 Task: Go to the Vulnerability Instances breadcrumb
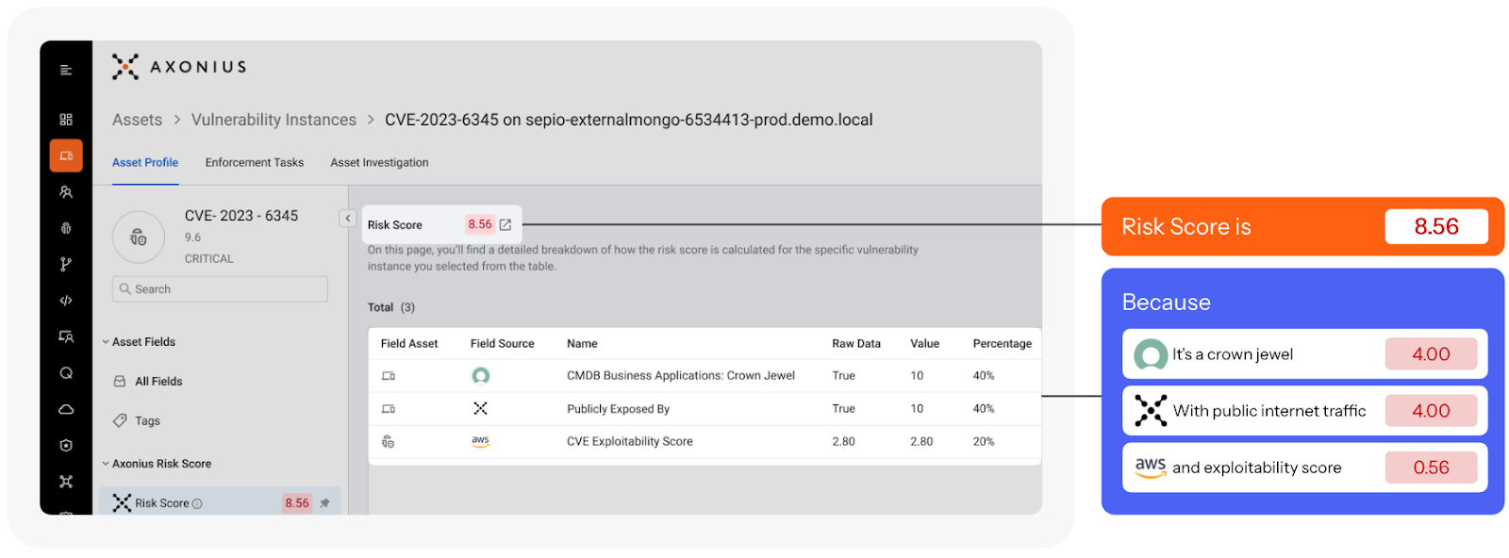click(x=274, y=120)
